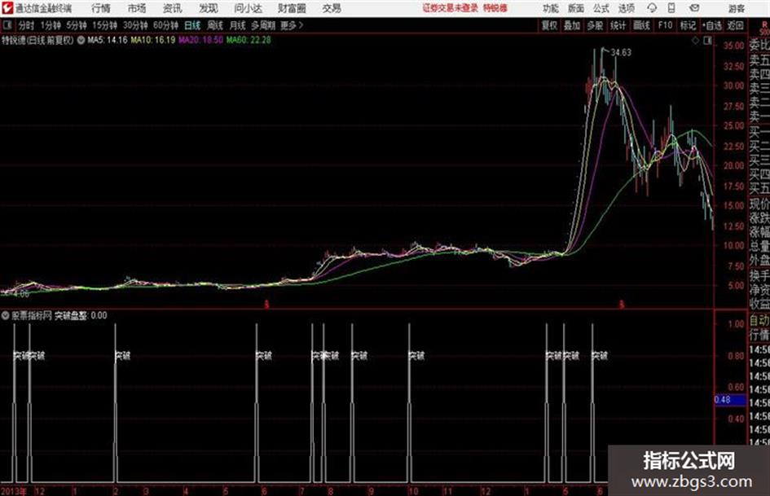
Task: Click the 叠加 overlay button
Action: [x=572, y=25]
